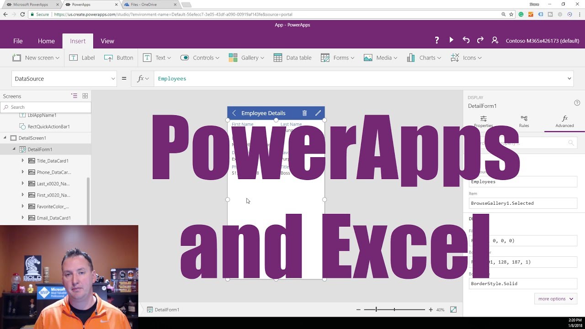The width and height of the screenshot is (585, 329).
Task: Open the Forms dropdown
Action: coord(338,58)
